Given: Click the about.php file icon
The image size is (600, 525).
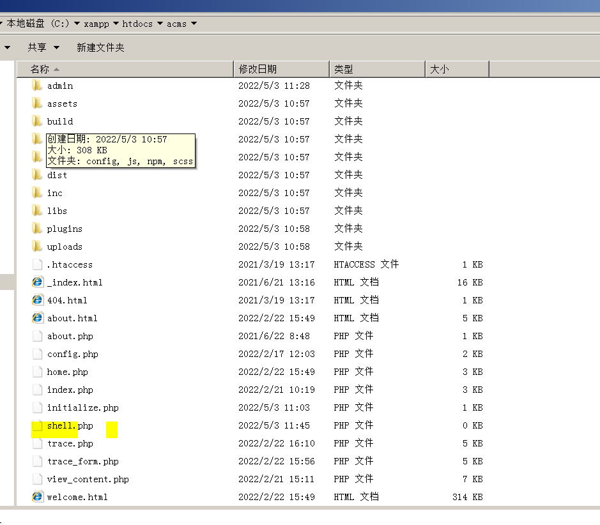Looking at the screenshot, I should [38, 336].
